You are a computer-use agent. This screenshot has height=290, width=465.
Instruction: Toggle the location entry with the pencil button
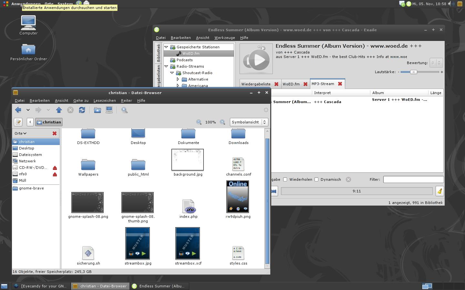coord(18,122)
